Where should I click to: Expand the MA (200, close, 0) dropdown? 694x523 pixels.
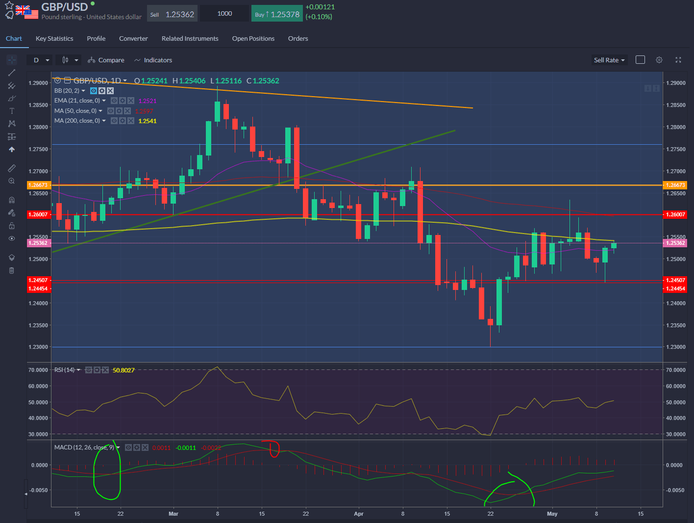click(x=104, y=121)
